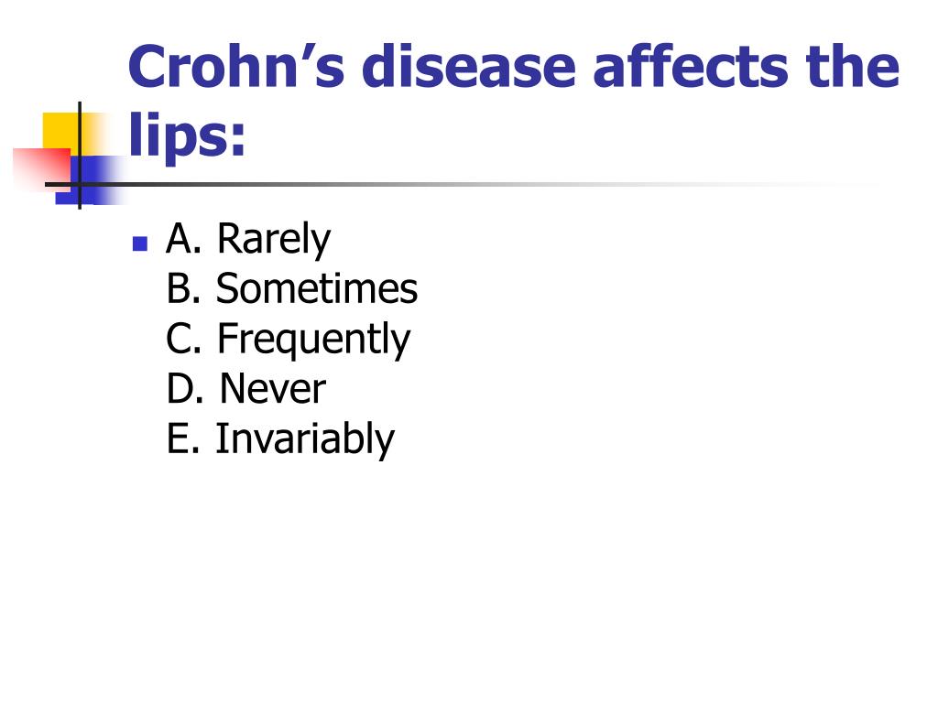Choose answer option E. Invariably
Viewport: 938px width, 703px height.
coord(280,438)
